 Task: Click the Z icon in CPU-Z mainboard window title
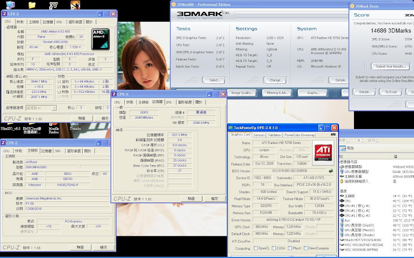pyautogui.click(x=3, y=143)
